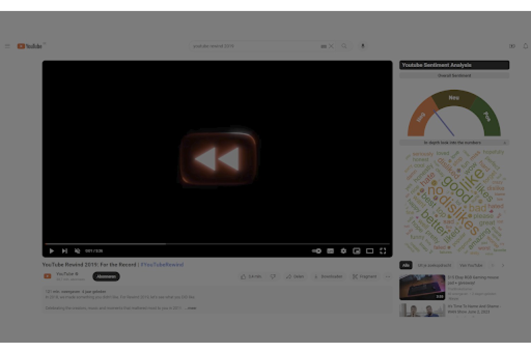531x354 pixels.
Task: Clear the search query with the X
Action: click(331, 46)
